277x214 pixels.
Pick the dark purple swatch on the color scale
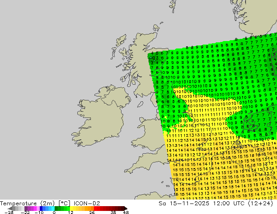[x=26, y=208]
